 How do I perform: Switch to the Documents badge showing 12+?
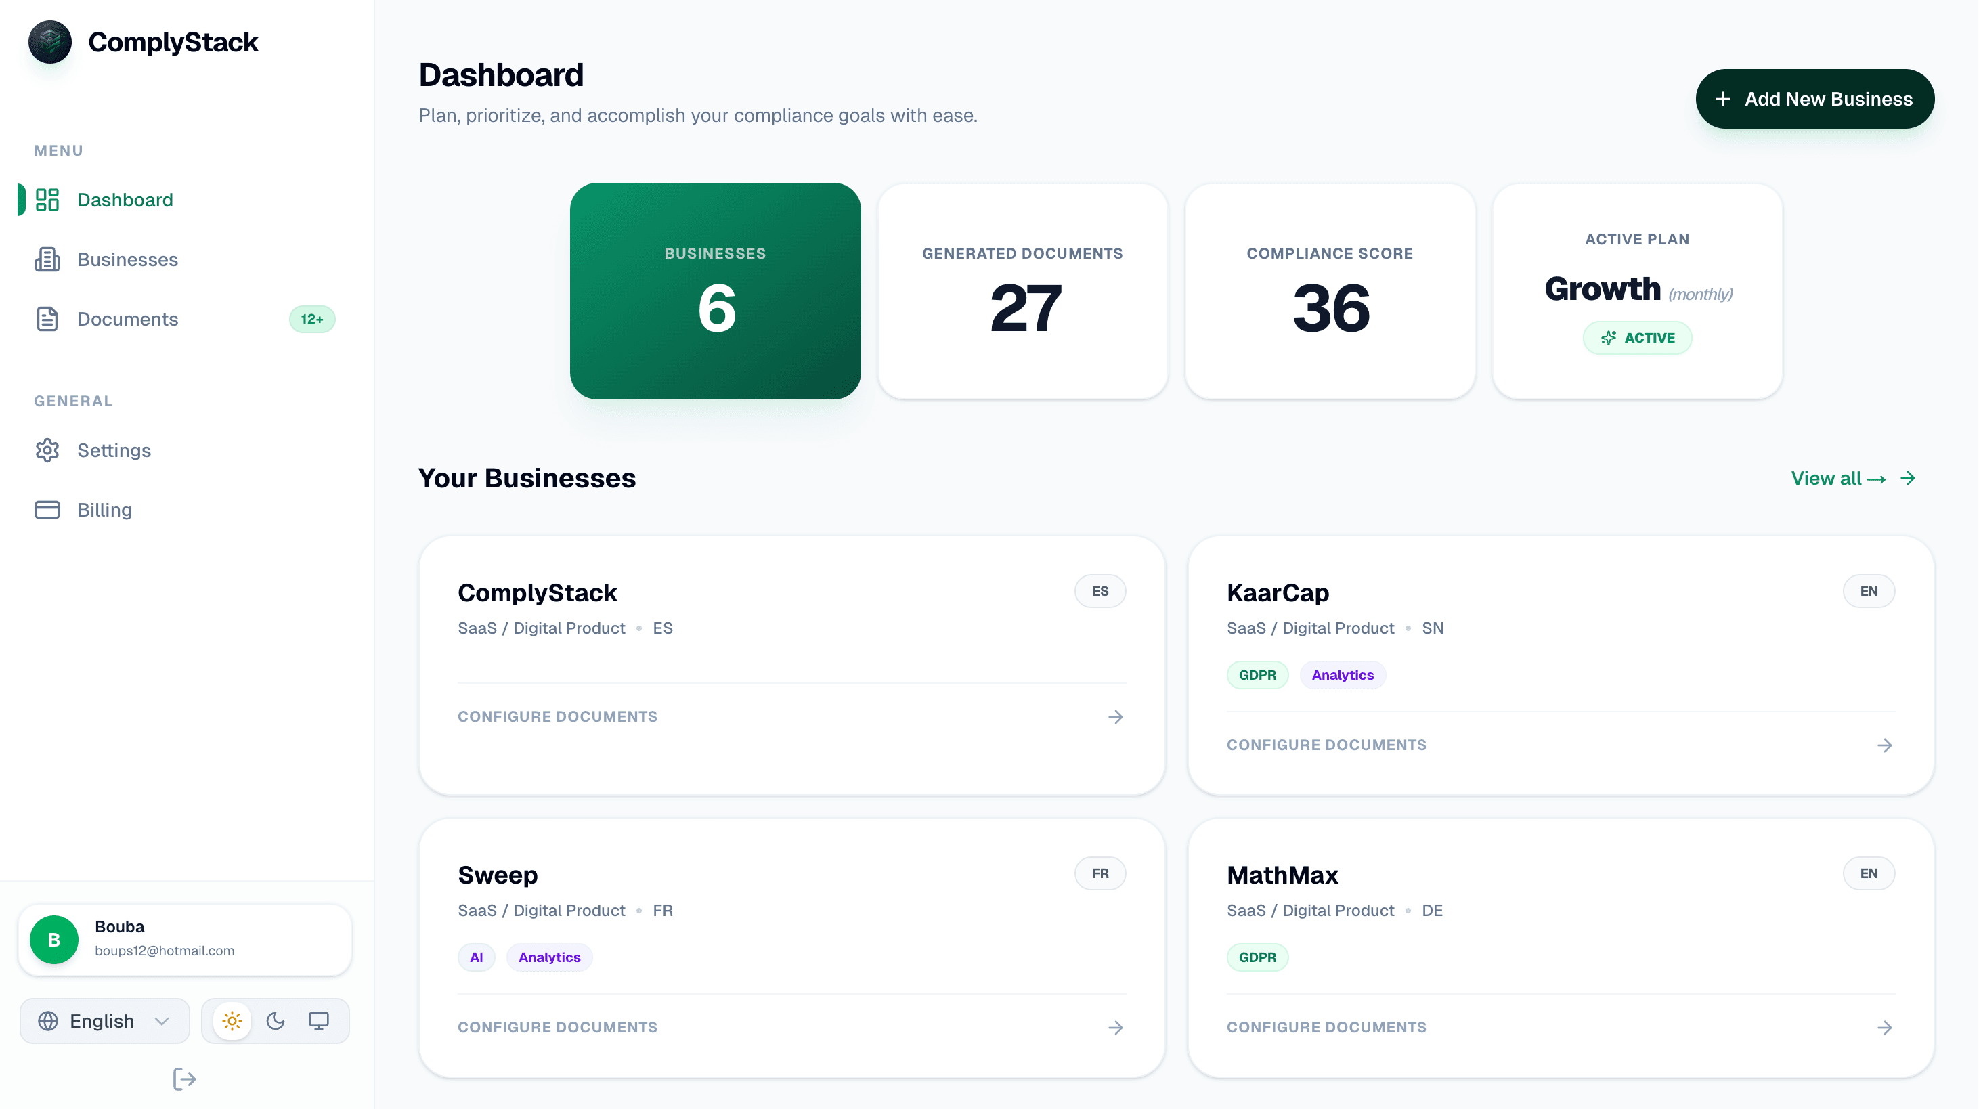pos(311,318)
